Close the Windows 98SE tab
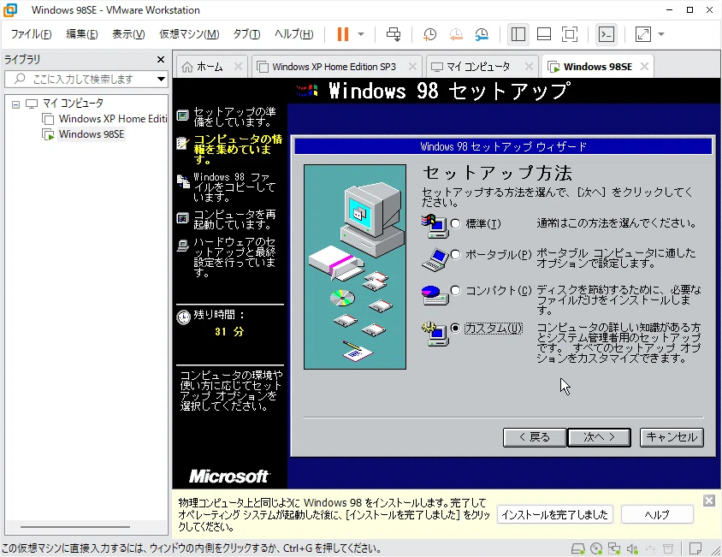This screenshot has width=722, height=557. coord(645,67)
